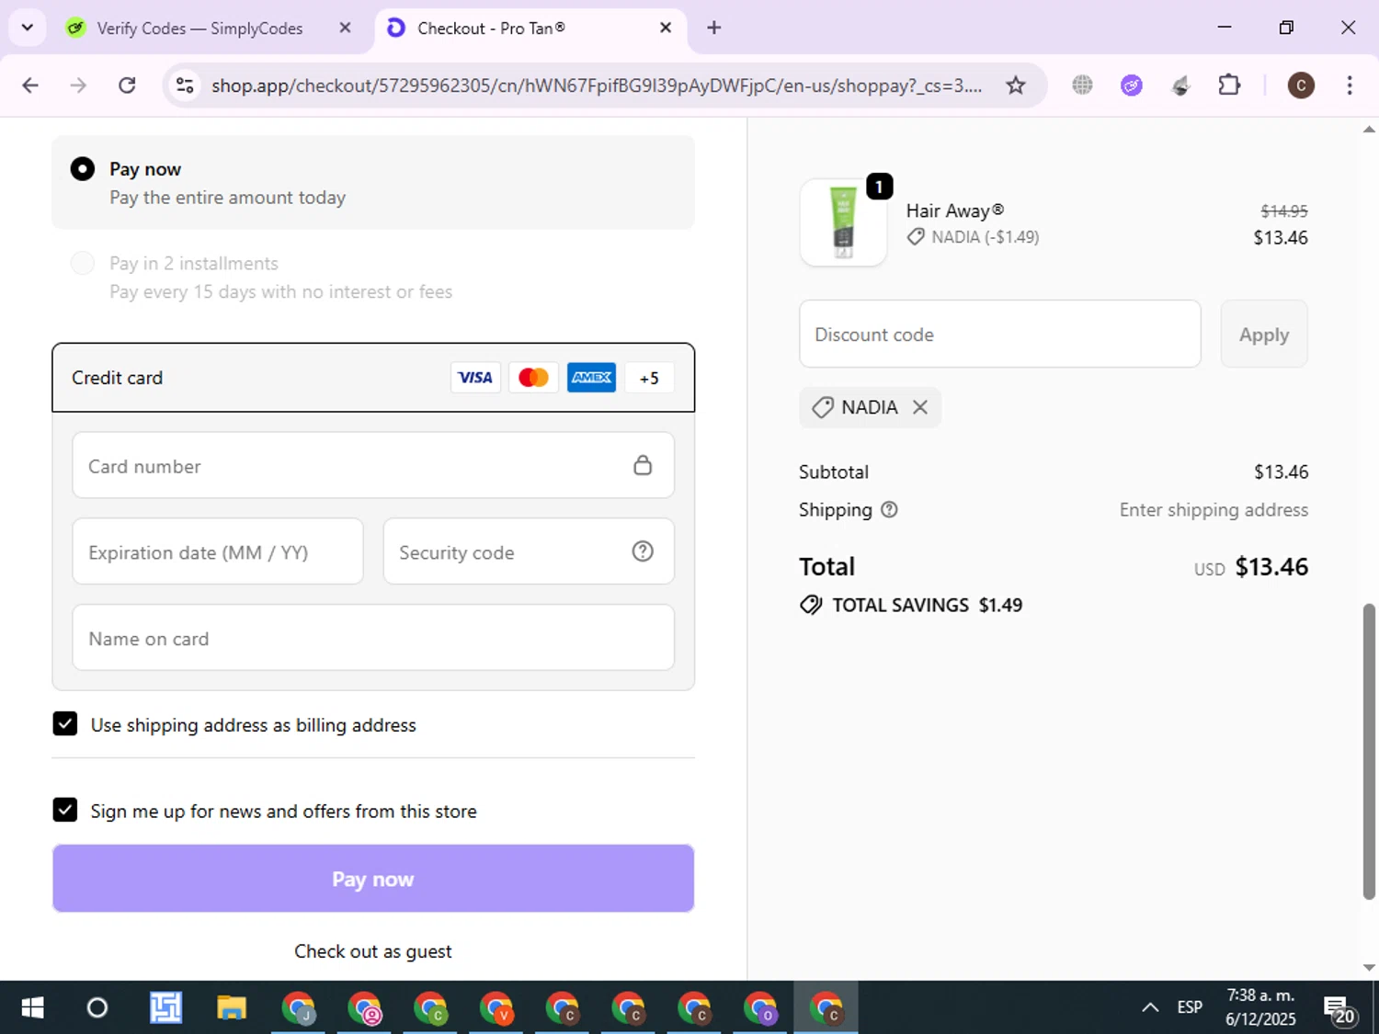Uncheck Use shipping address as billing address

tap(65, 724)
